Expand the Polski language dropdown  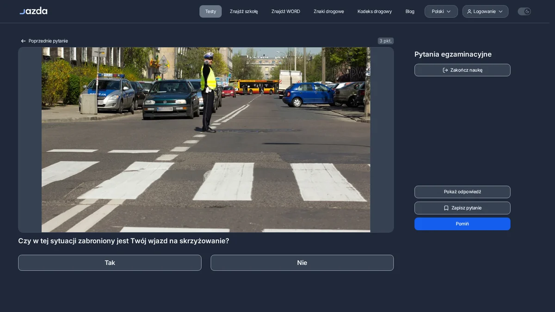point(441,12)
